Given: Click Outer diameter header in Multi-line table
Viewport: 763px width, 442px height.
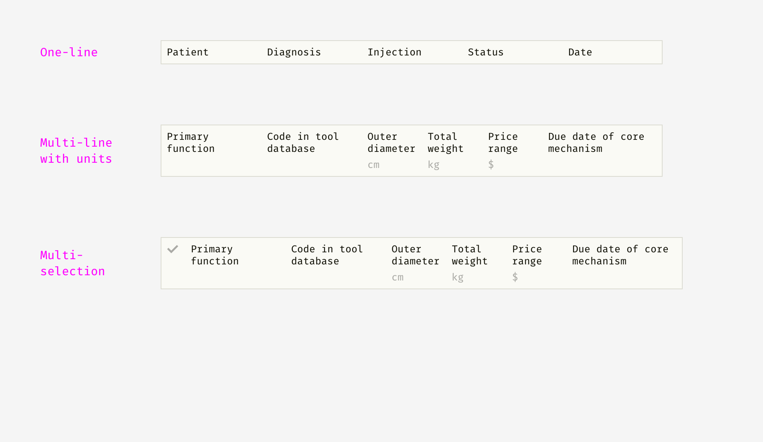Looking at the screenshot, I should point(391,143).
